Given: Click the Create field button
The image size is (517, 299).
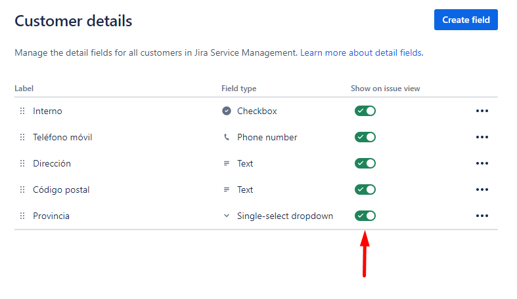Looking at the screenshot, I should point(466,20).
